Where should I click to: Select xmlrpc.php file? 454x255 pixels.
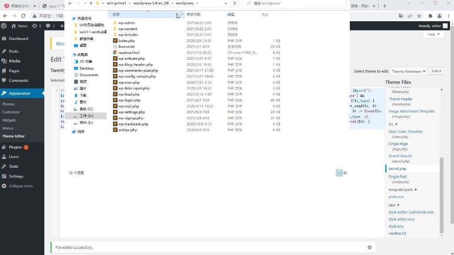point(128,130)
